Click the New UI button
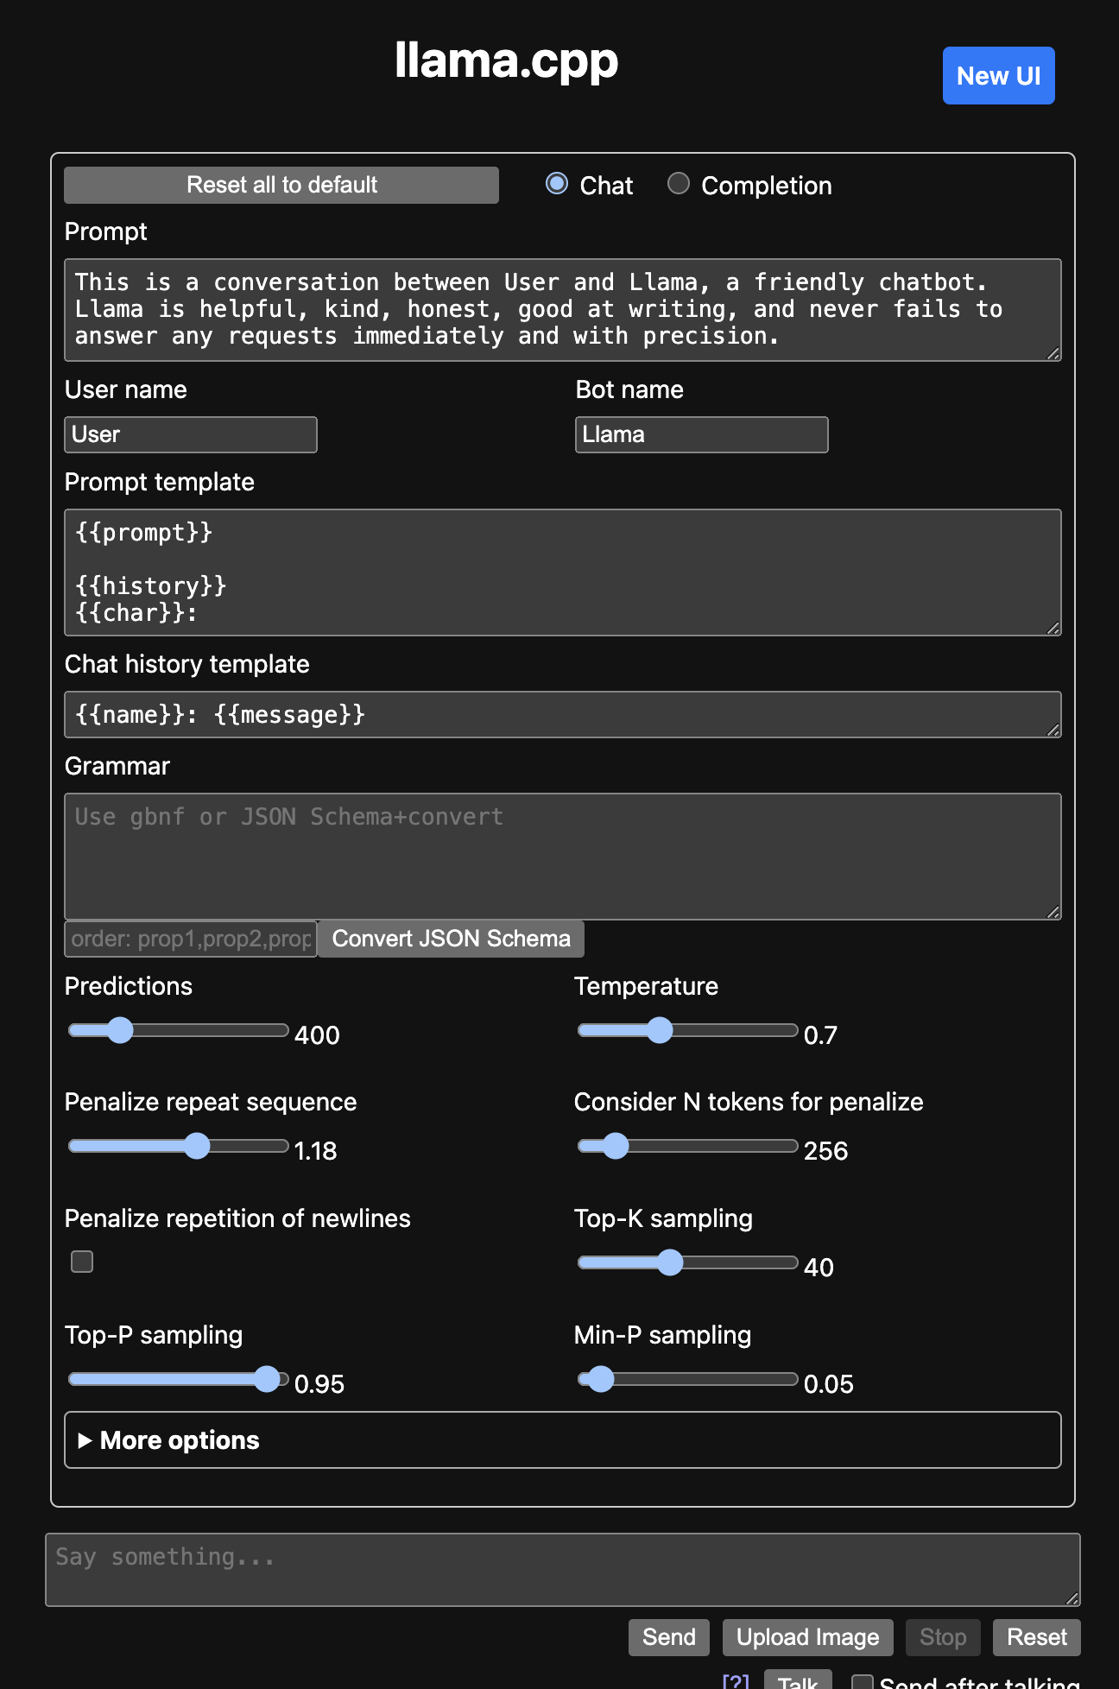 (x=998, y=76)
